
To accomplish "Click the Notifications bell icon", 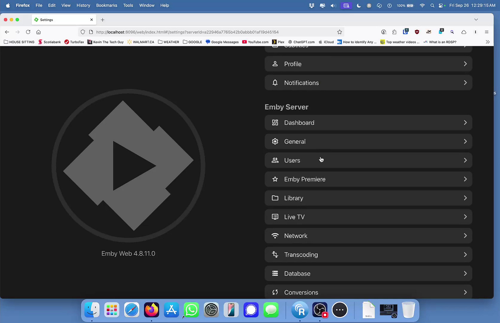I will click(275, 83).
